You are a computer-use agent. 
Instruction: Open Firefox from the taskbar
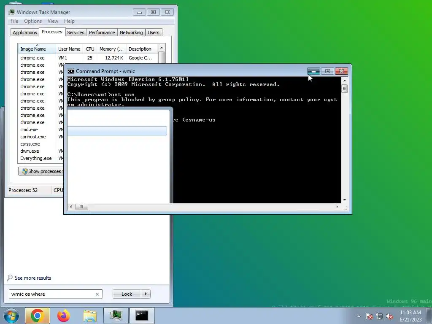[64, 316]
